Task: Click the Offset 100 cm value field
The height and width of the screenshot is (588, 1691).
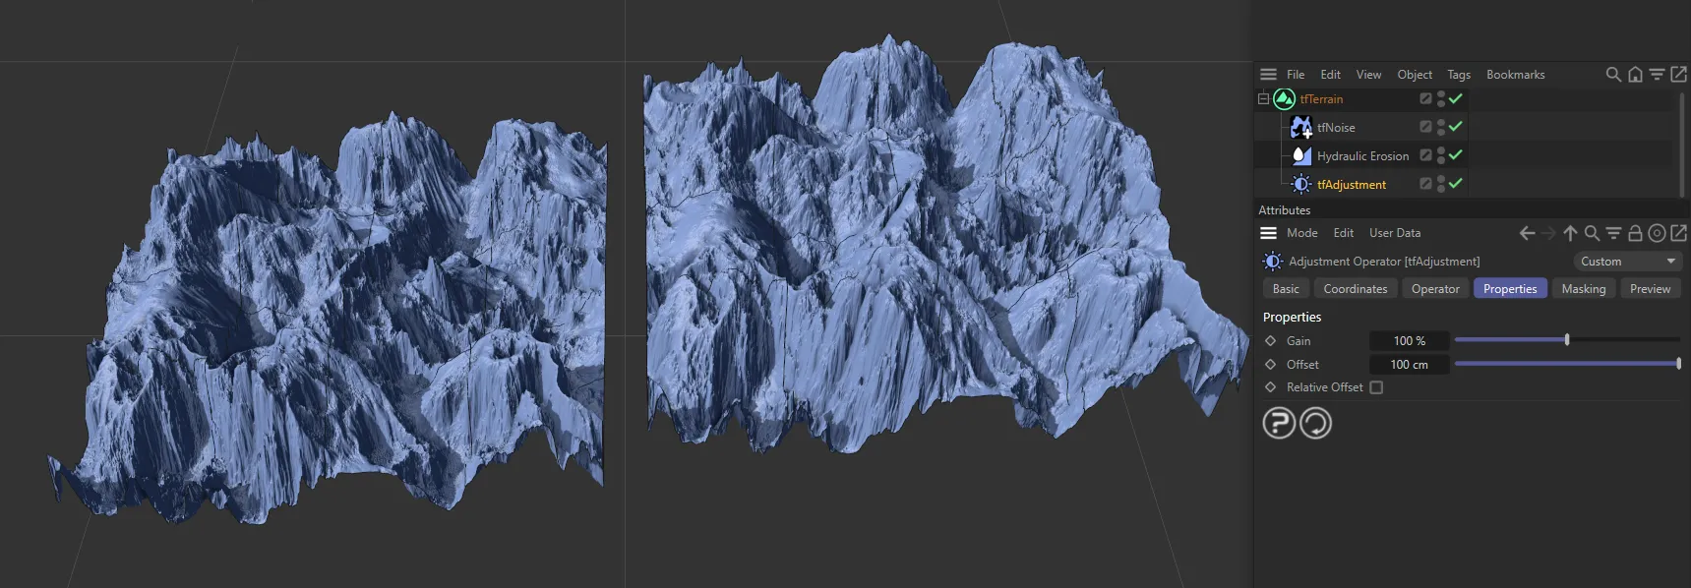Action: click(1409, 365)
